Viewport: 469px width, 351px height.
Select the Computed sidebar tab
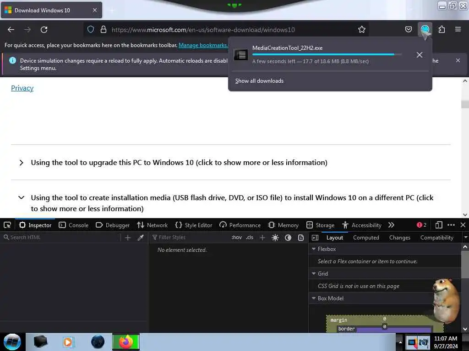(x=366, y=238)
